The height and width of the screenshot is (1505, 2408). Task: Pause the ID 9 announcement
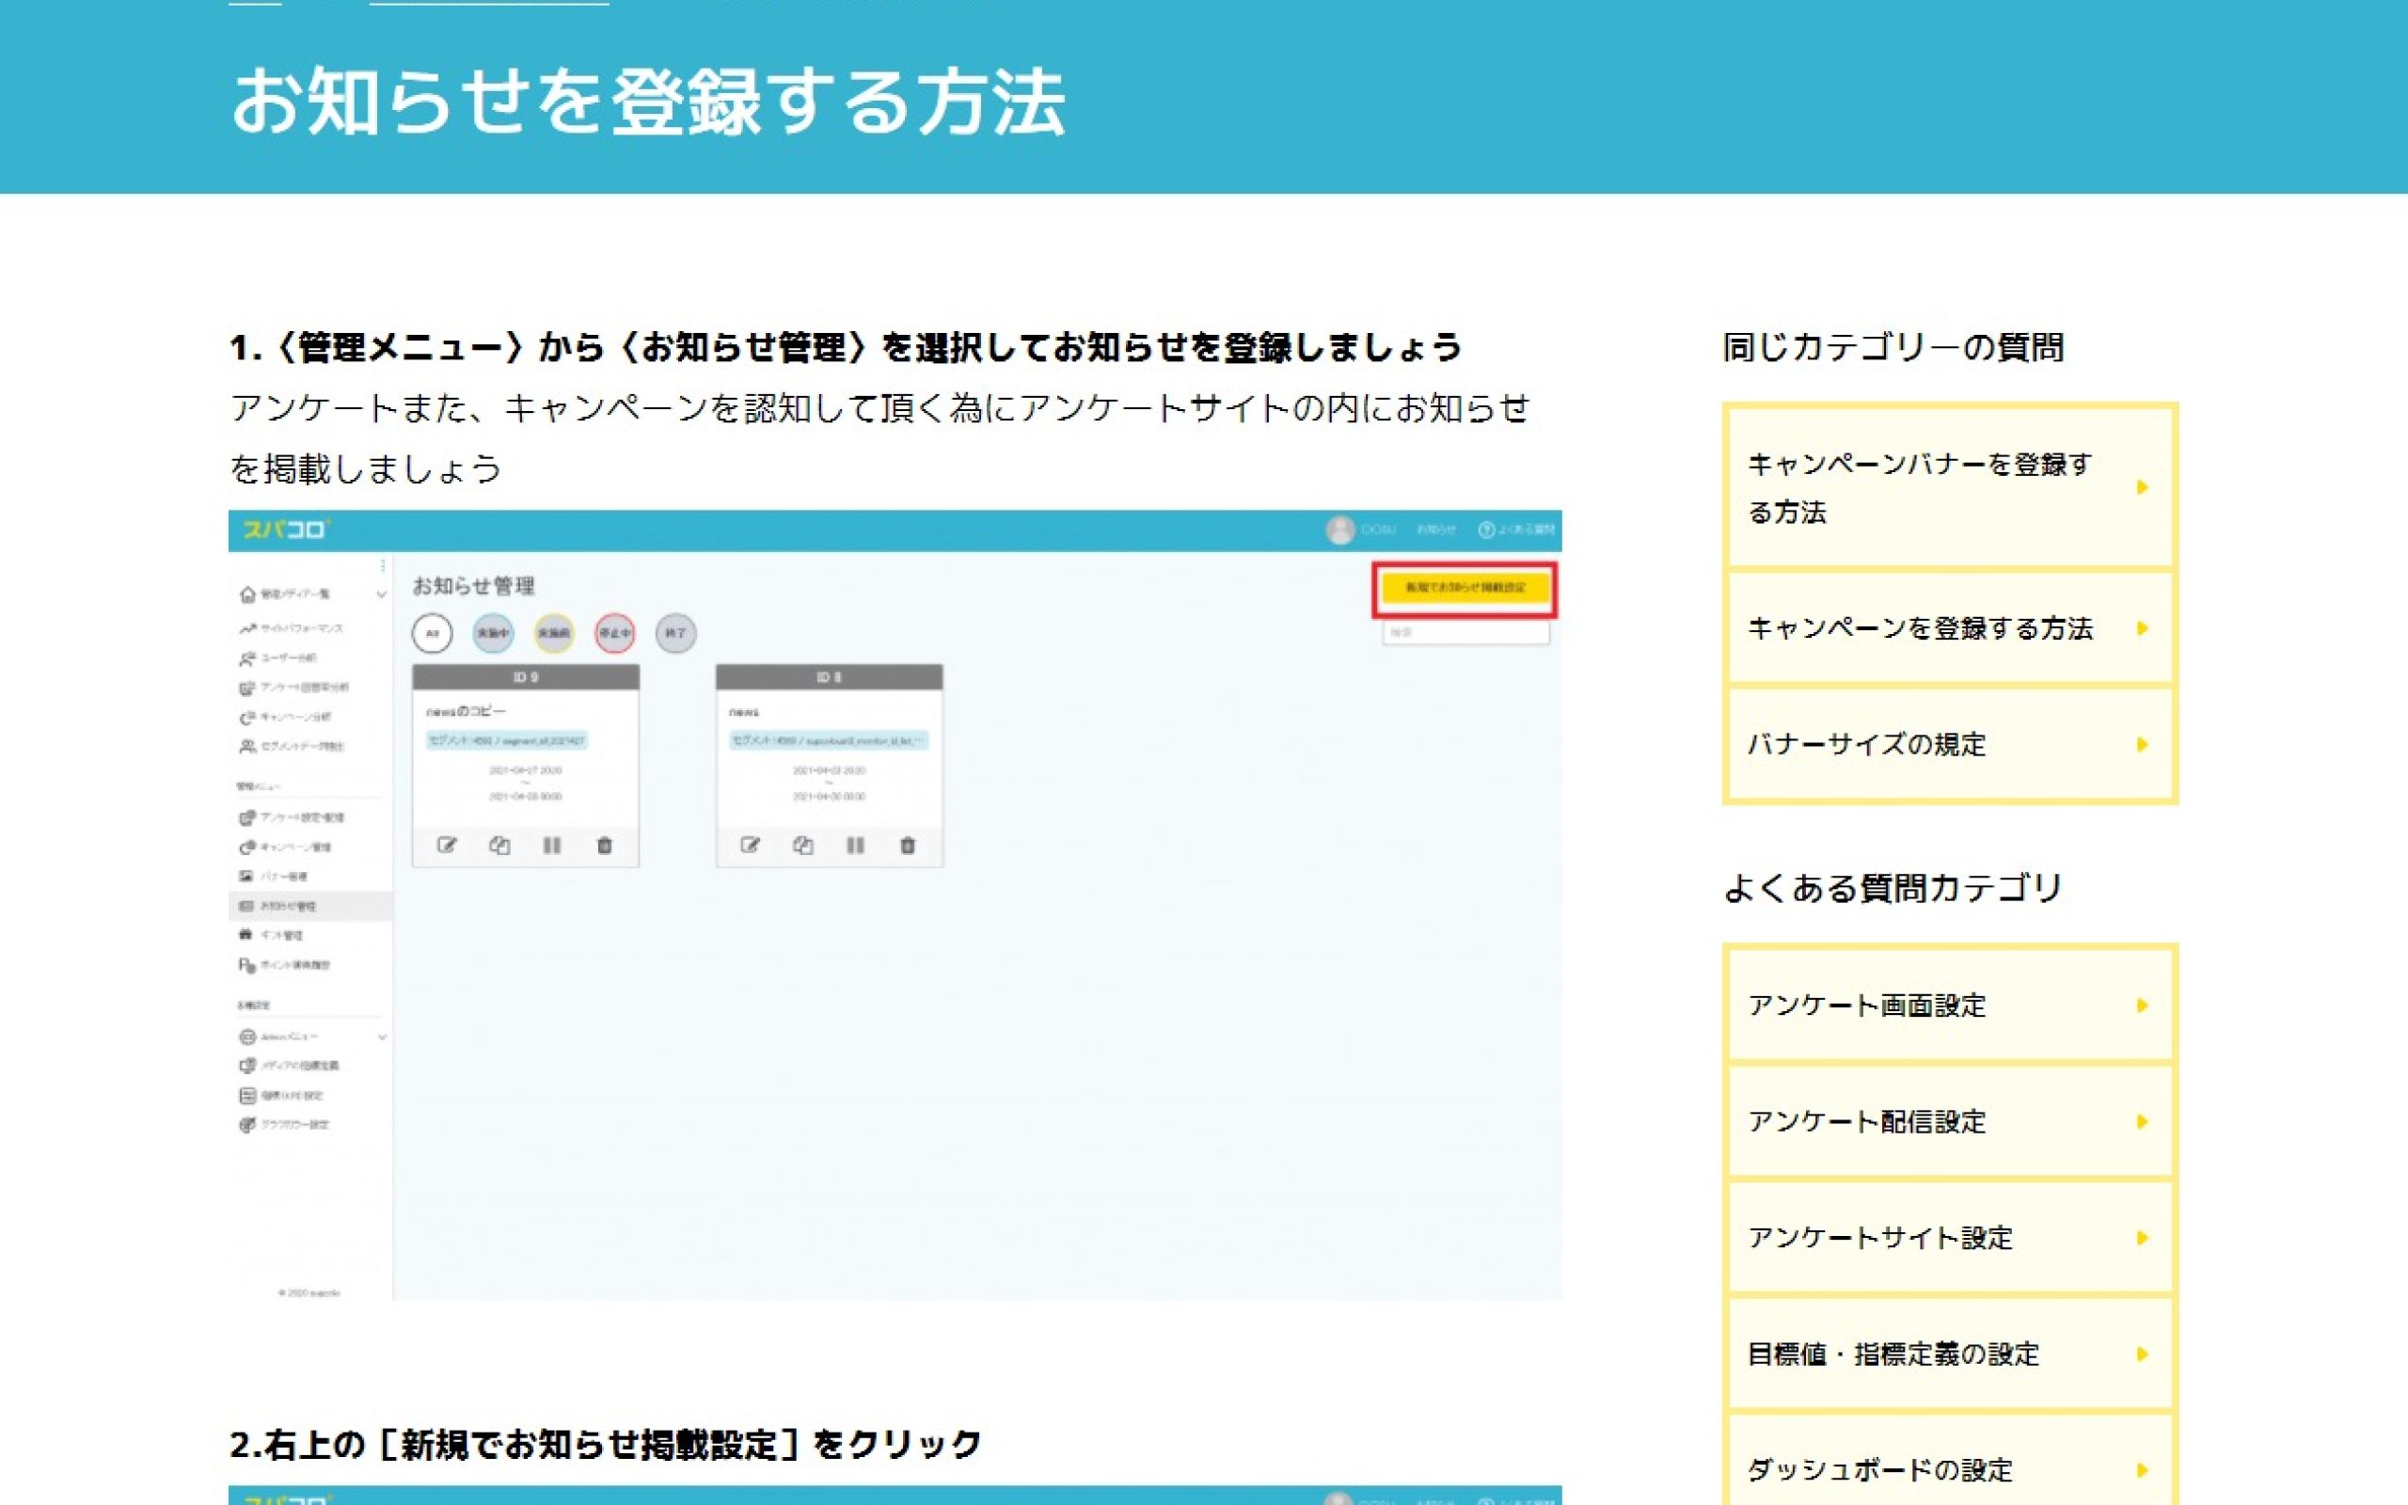tap(552, 845)
